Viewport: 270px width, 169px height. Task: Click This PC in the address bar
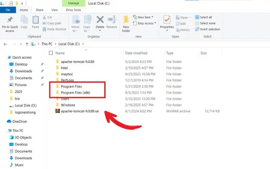(47, 44)
